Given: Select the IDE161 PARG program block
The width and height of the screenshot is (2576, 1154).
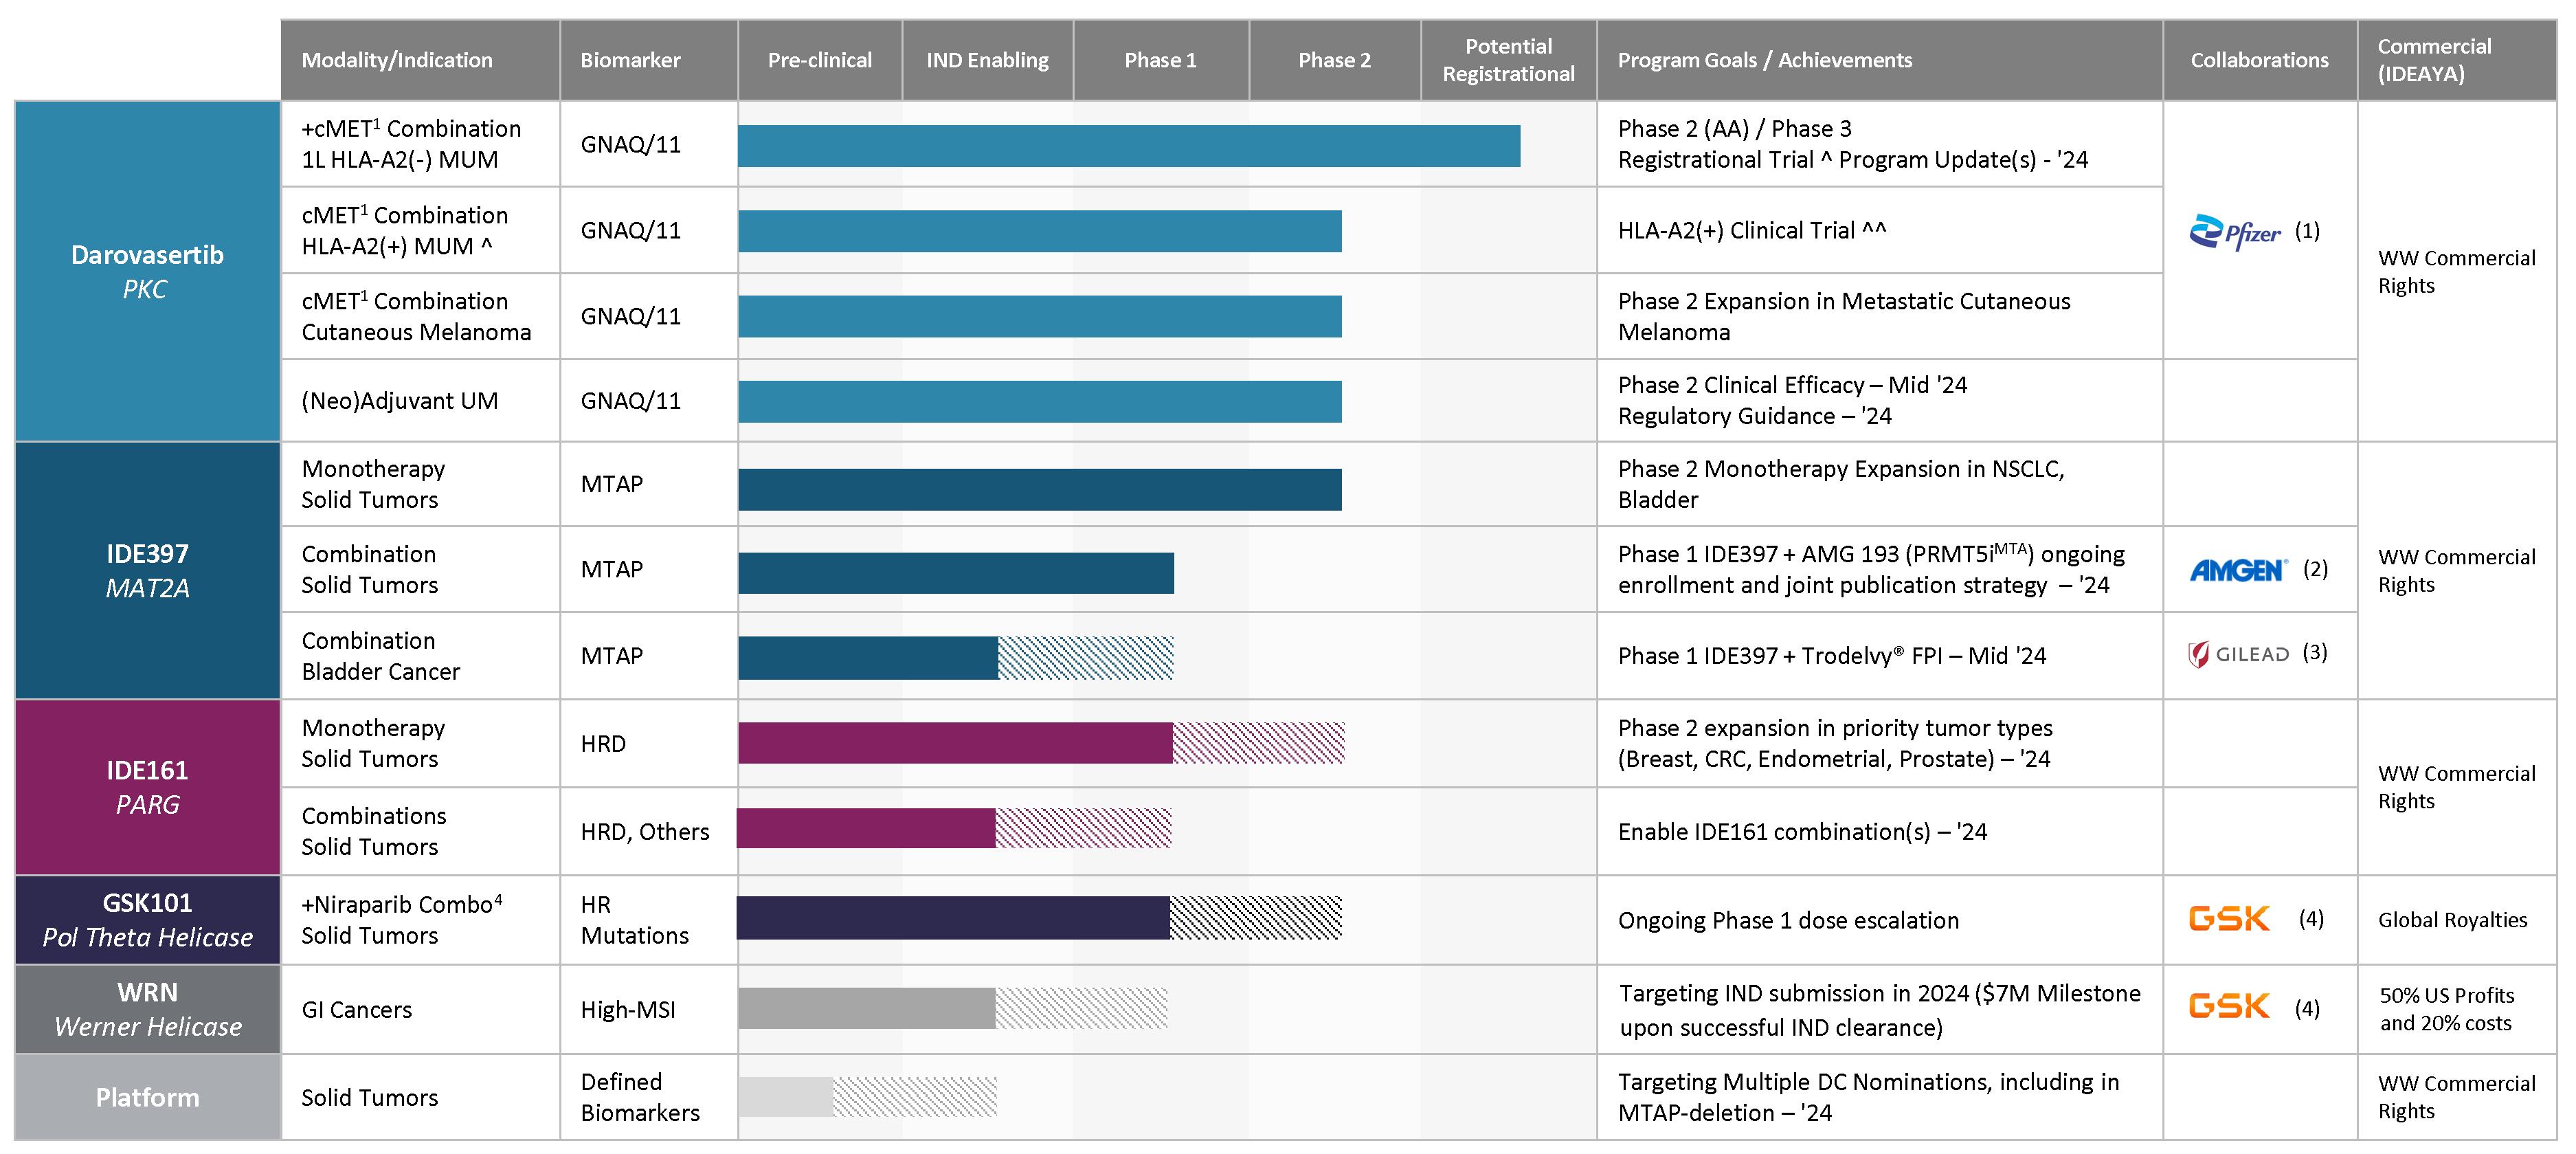Looking at the screenshot, I should [147, 787].
